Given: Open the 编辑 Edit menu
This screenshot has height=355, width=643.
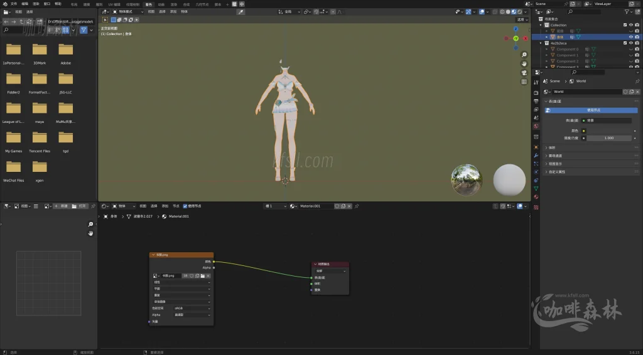Looking at the screenshot, I should point(25,4).
